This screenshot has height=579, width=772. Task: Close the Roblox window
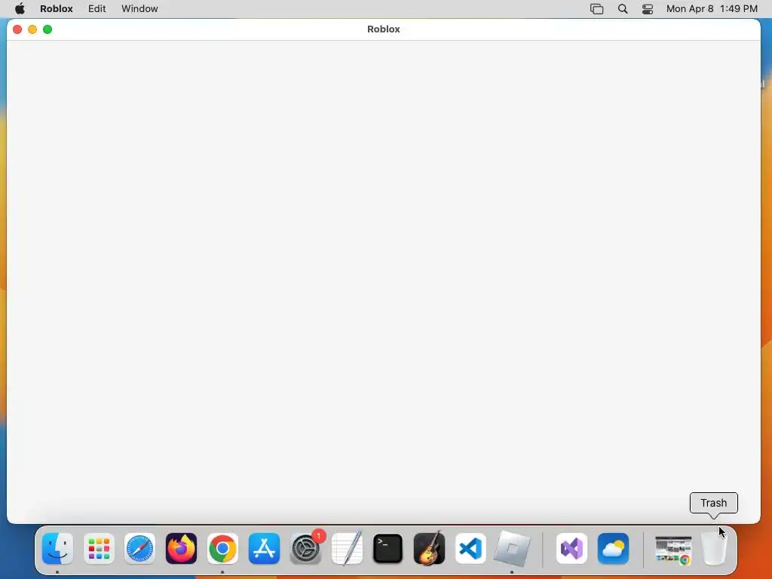click(x=17, y=29)
